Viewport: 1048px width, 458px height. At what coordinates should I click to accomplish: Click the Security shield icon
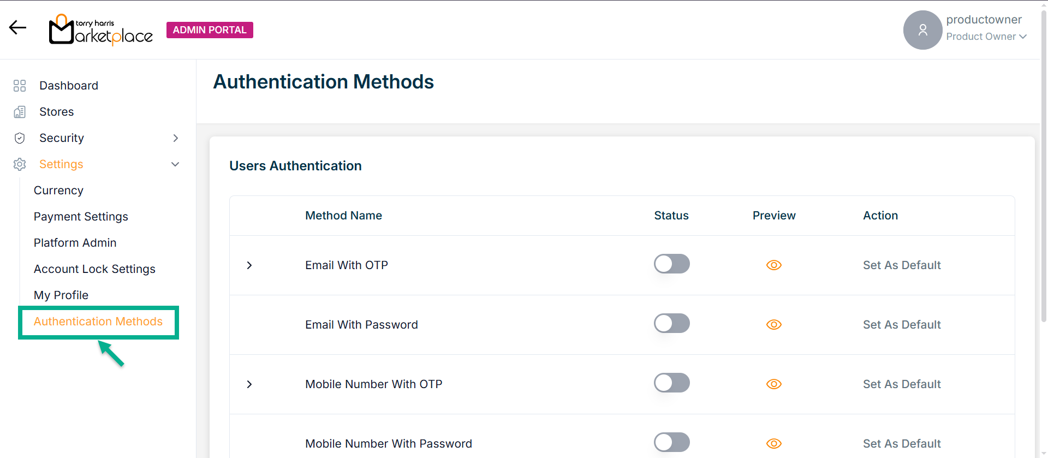tap(20, 138)
